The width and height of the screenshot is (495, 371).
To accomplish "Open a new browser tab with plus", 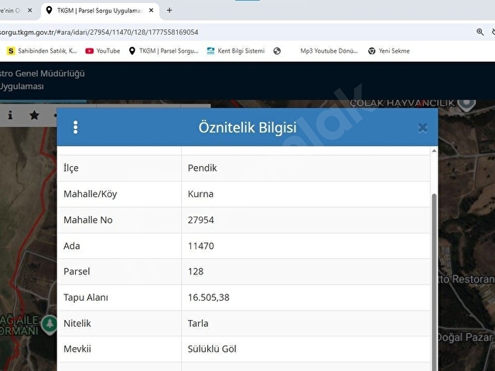I will pyautogui.click(x=169, y=10).
